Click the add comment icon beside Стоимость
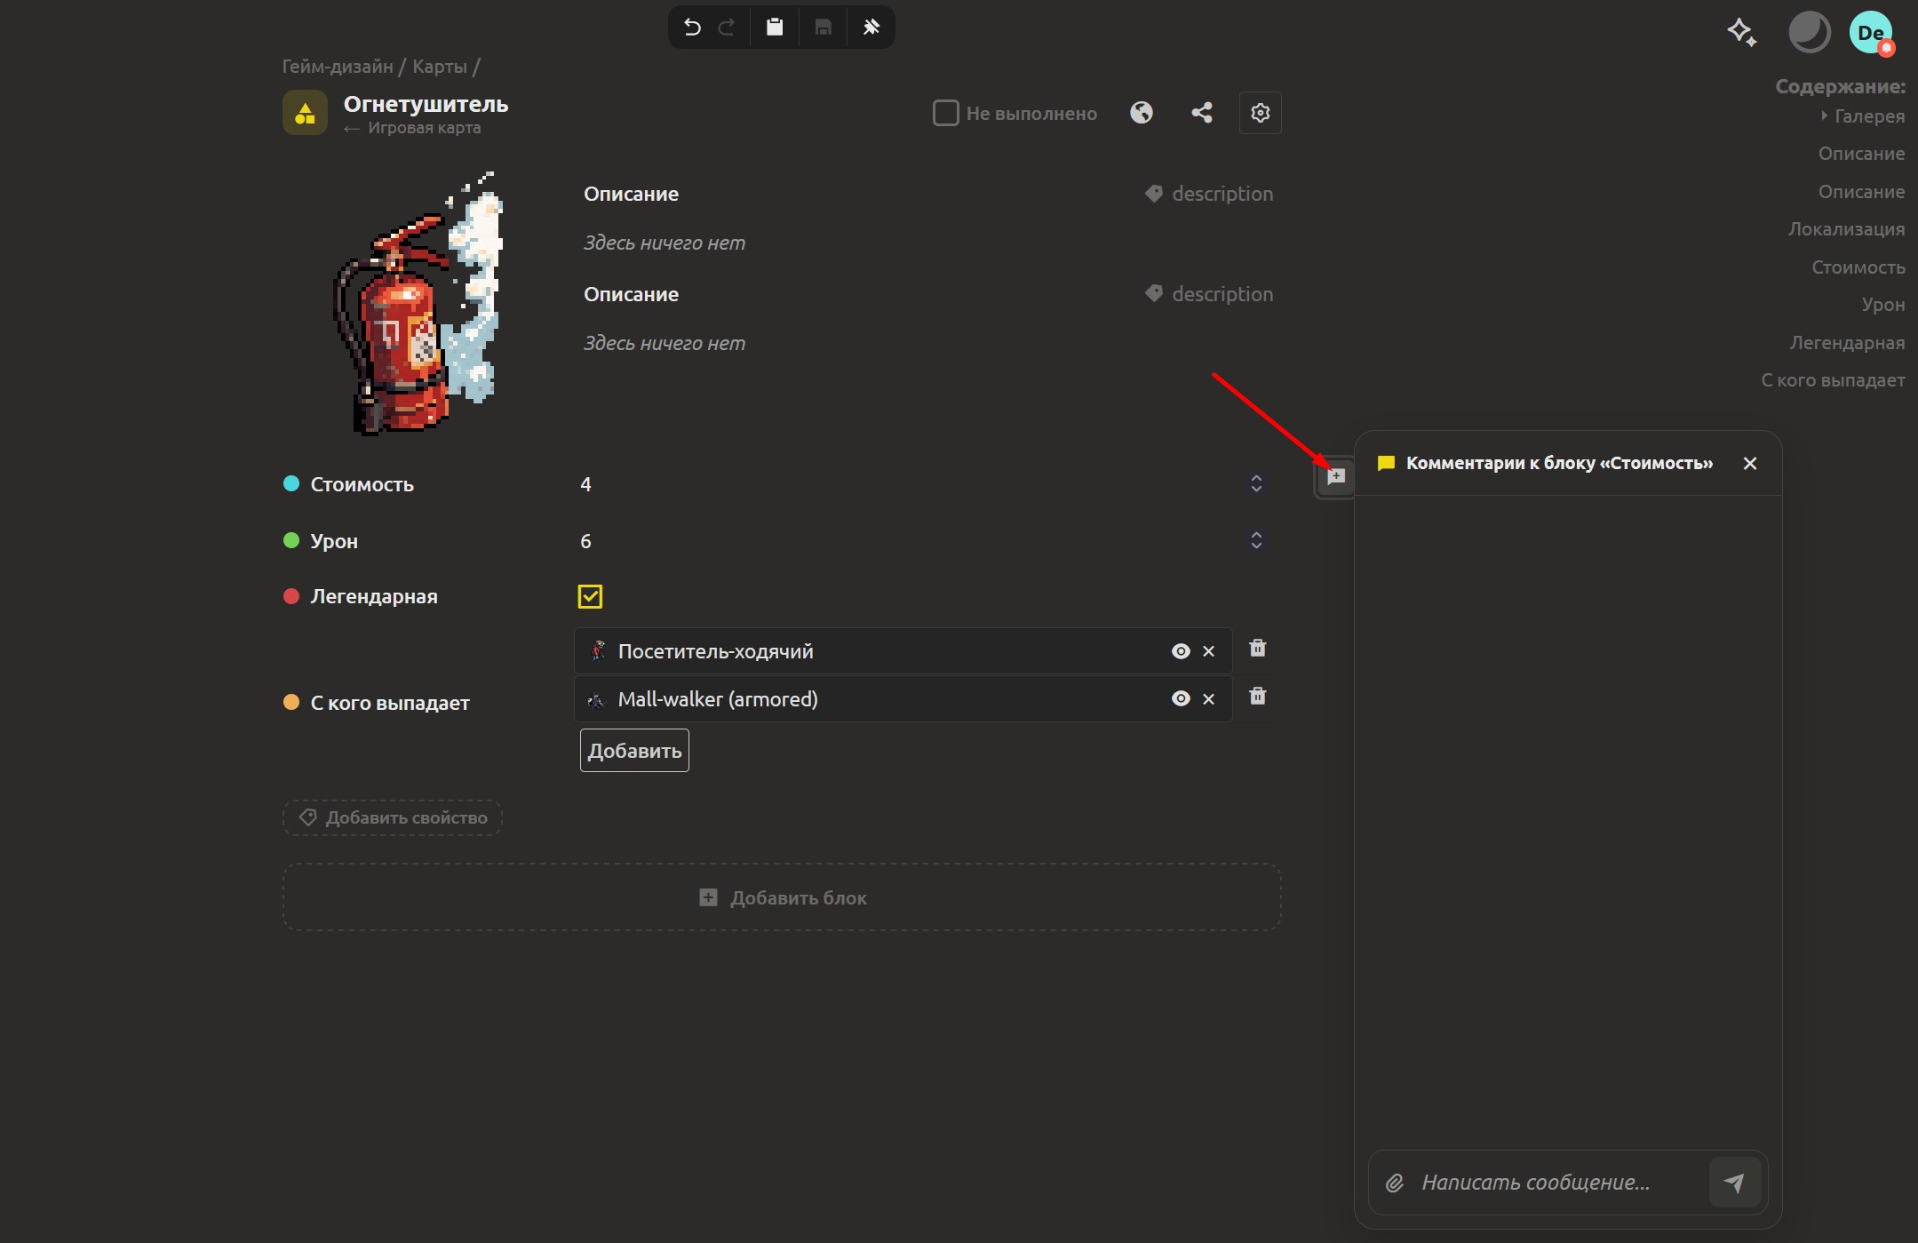This screenshot has width=1918, height=1243. (x=1336, y=477)
